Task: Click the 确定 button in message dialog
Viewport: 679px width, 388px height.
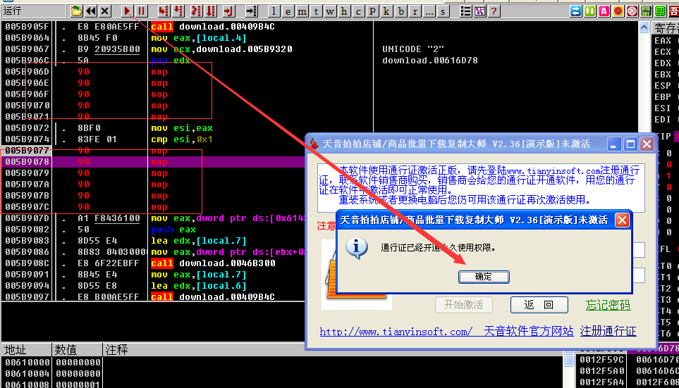Action: 484,277
